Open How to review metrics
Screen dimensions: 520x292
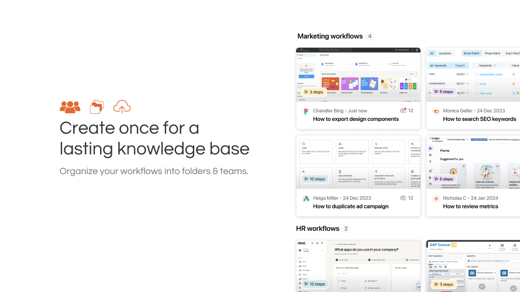(x=471, y=207)
